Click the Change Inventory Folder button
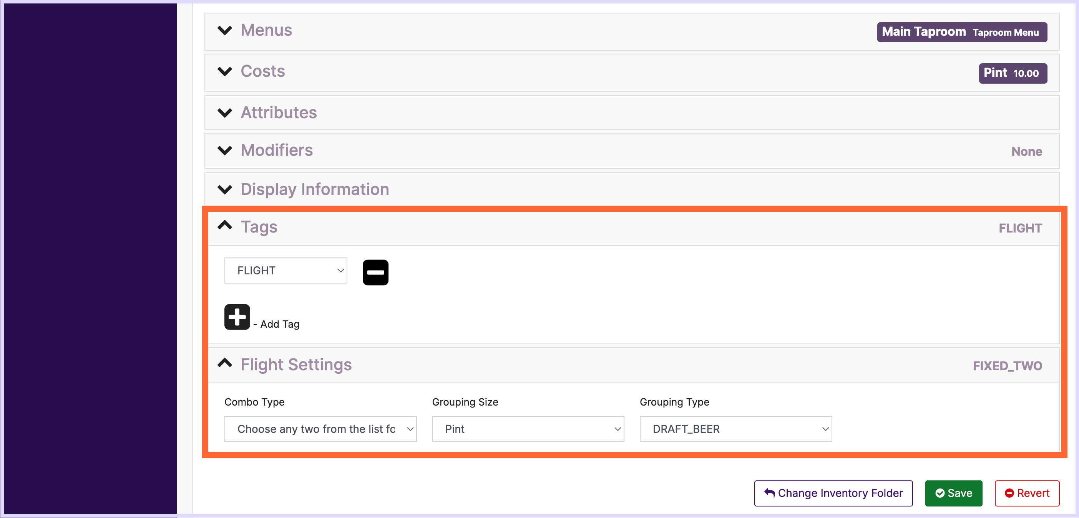 pyautogui.click(x=833, y=493)
